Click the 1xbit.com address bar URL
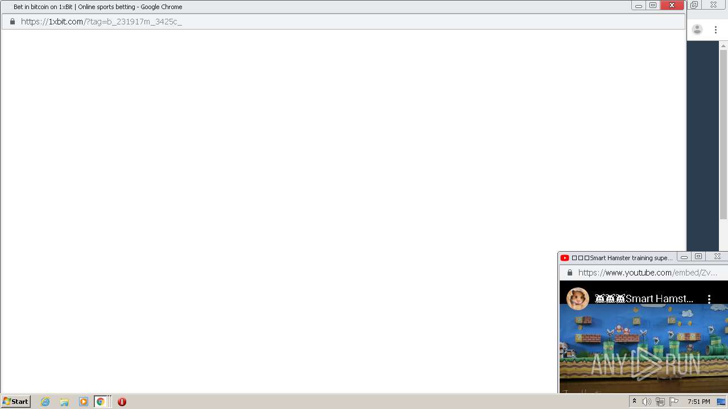 [x=101, y=22]
